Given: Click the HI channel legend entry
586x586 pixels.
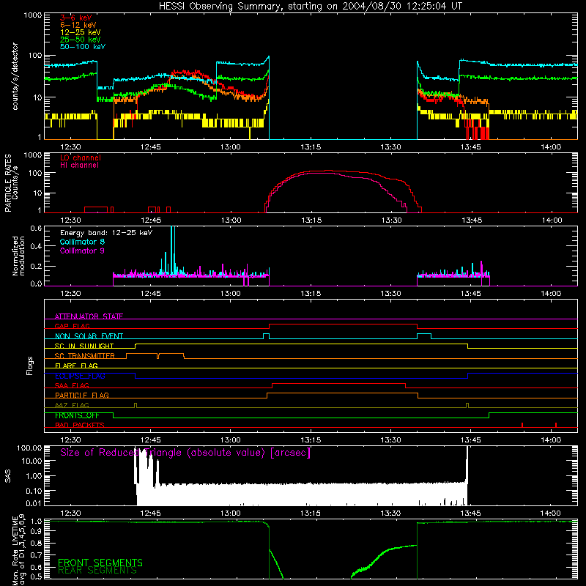Looking at the screenshot, I should pos(79,166).
